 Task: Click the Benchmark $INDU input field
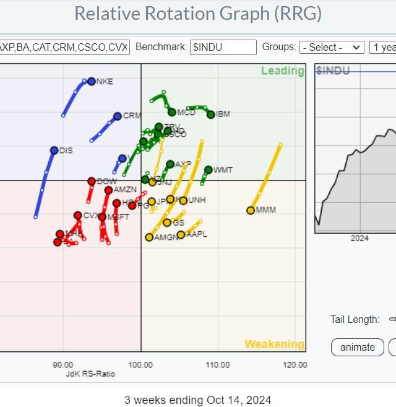222,47
